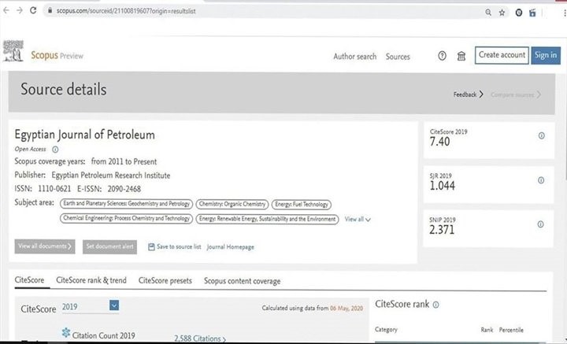567x344 pixels.
Task: Click the browser back arrow
Action: point(6,10)
